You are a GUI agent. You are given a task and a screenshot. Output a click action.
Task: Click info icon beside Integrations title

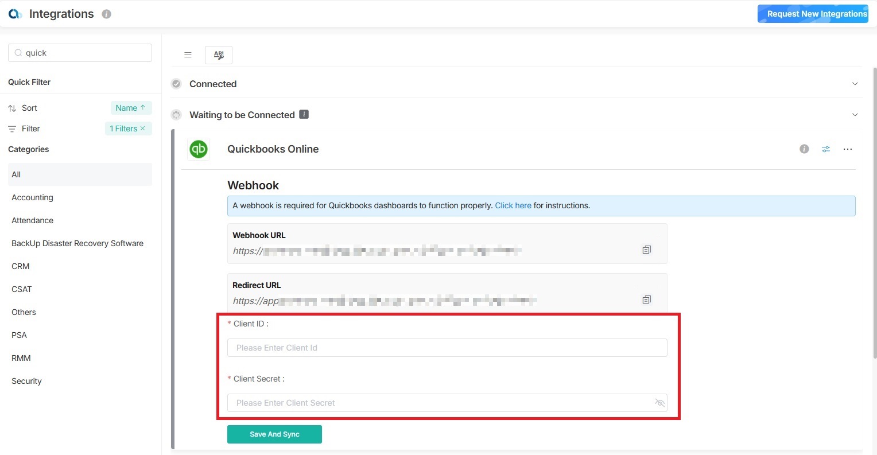pyautogui.click(x=106, y=14)
